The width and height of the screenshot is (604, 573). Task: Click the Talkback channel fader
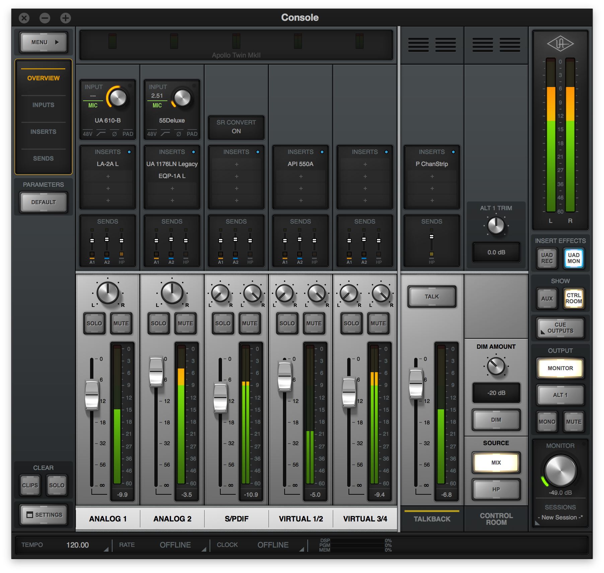pyautogui.click(x=416, y=384)
